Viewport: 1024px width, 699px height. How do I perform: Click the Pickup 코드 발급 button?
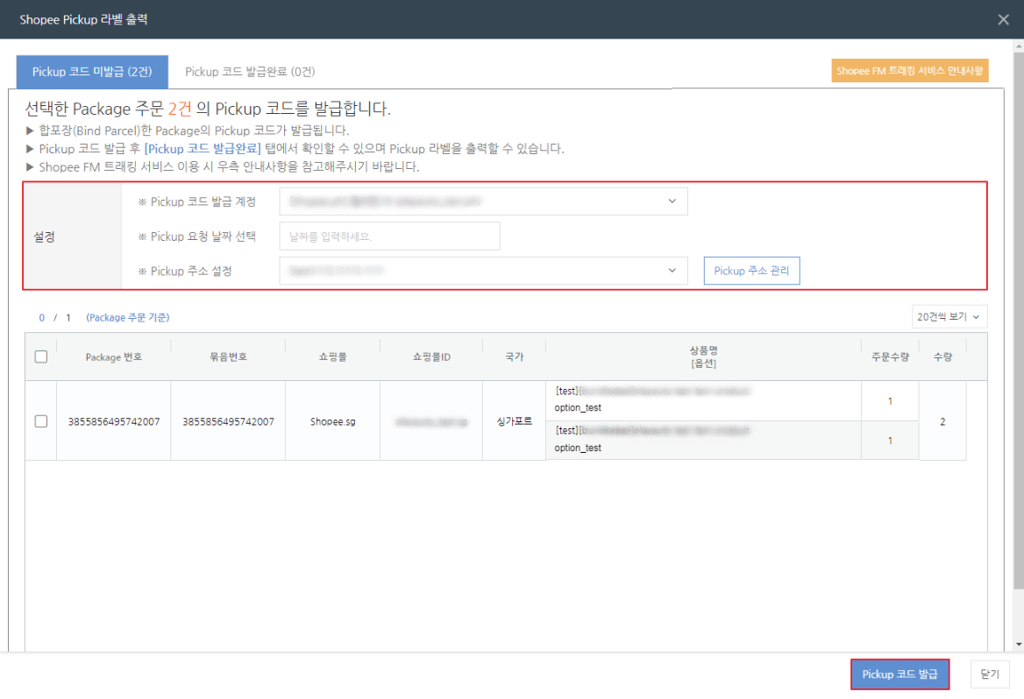pos(900,674)
